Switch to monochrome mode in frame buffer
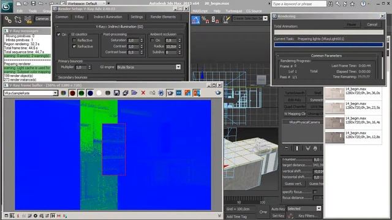Image resolution: width=392 pixels, height=220 pixels. 108,93
